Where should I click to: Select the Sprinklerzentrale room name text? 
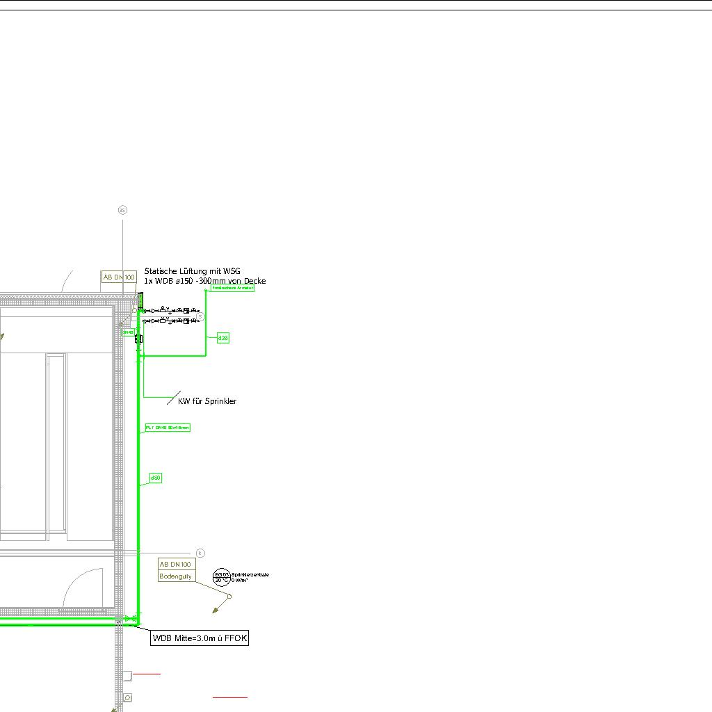coord(250,575)
